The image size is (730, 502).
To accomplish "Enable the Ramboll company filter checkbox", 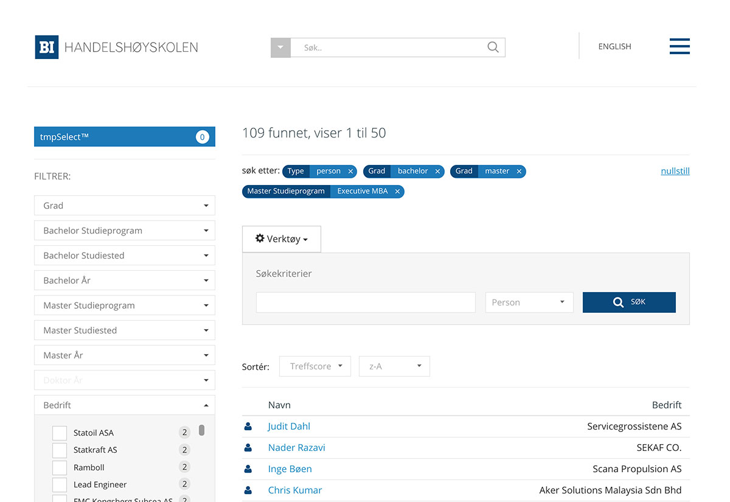I will tap(60, 468).
